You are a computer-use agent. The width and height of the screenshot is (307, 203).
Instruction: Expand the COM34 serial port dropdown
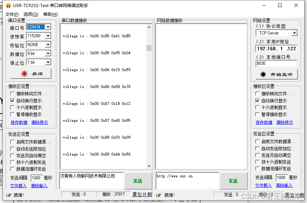coord(48,27)
